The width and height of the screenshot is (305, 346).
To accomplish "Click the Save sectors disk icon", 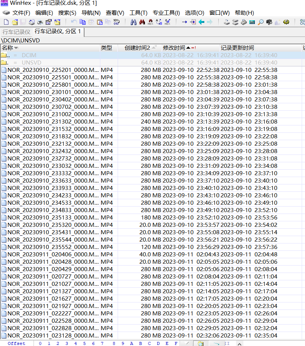I will click(23, 22).
